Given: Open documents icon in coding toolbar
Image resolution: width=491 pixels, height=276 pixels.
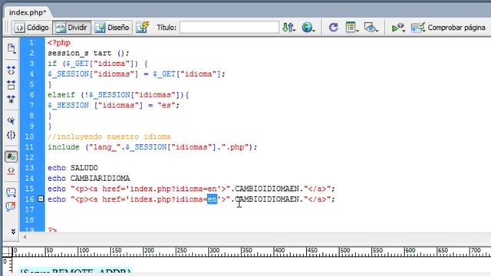Looking at the screenshot, I should [x=12, y=48].
